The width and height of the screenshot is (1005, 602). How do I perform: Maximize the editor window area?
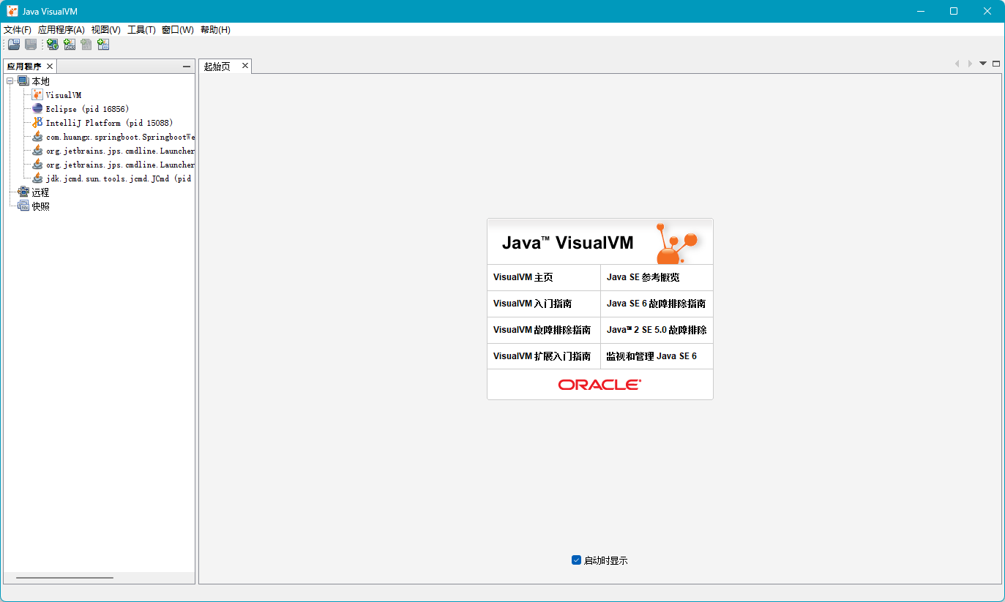point(996,64)
